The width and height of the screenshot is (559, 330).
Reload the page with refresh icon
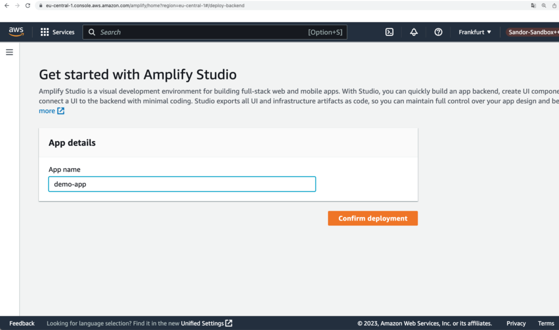tap(28, 5)
